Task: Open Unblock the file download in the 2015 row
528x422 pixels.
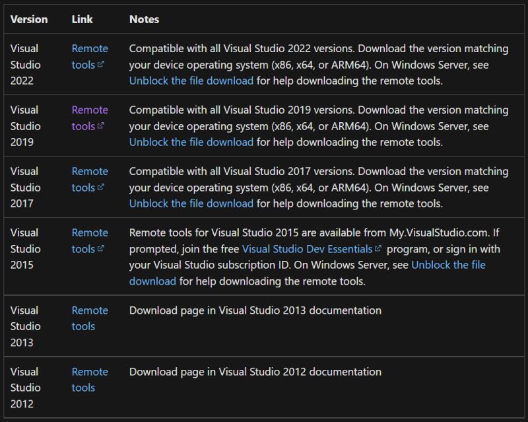Action: point(449,264)
